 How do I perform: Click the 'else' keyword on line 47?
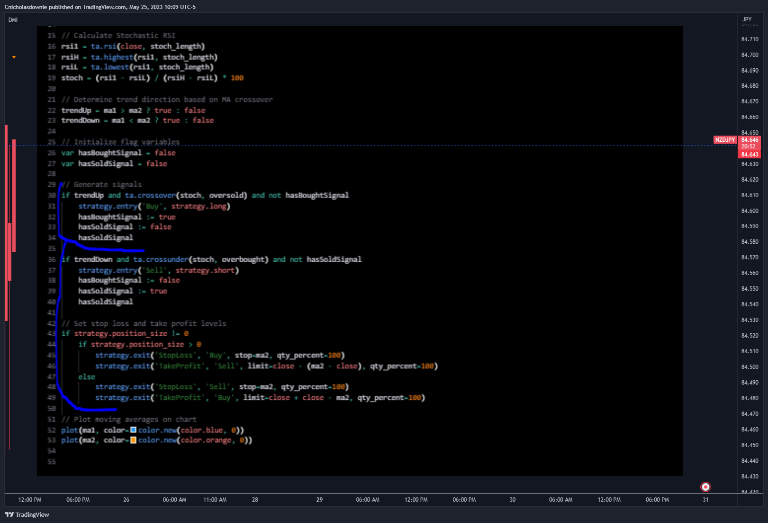pos(87,377)
